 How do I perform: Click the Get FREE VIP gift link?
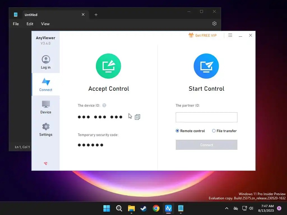(202, 35)
